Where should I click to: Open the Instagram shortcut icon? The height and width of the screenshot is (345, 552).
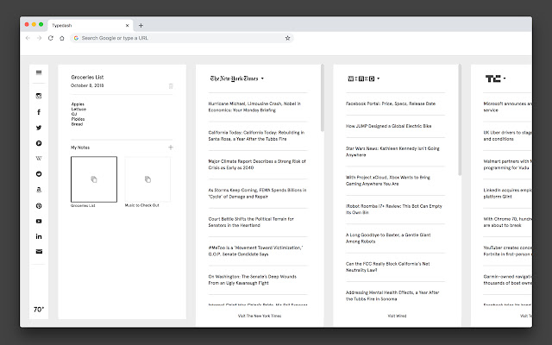(x=39, y=96)
